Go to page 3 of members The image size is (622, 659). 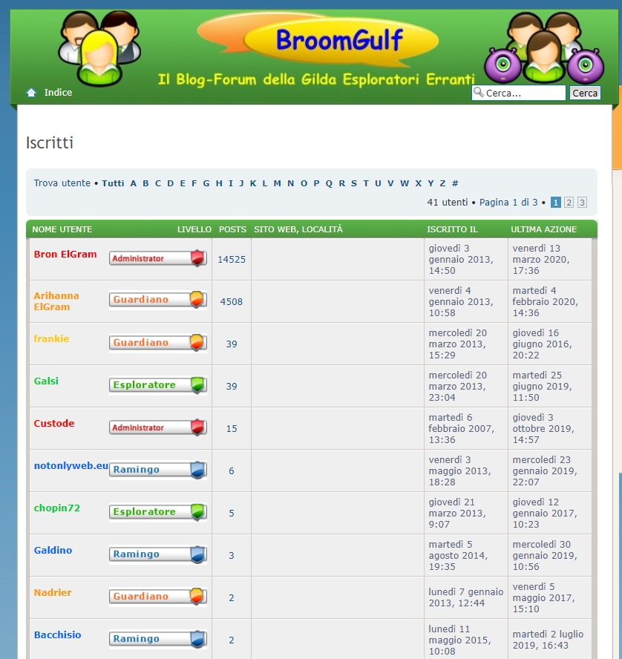[x=582, y=203]
